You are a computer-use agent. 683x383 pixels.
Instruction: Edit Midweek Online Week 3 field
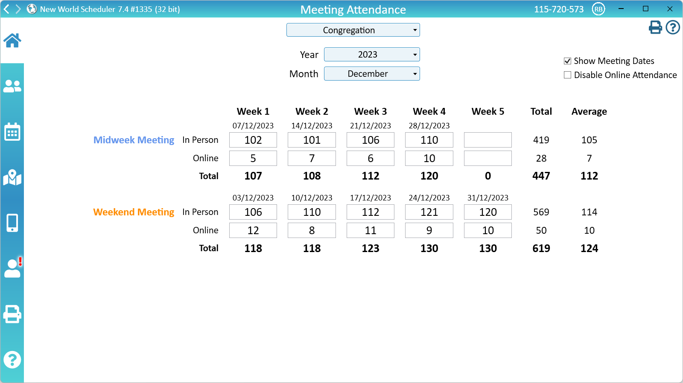point(371,158)
